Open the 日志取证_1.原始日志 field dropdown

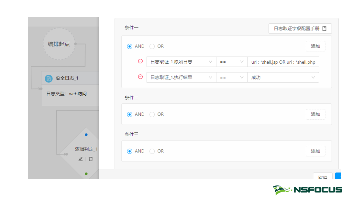[181, 62]
